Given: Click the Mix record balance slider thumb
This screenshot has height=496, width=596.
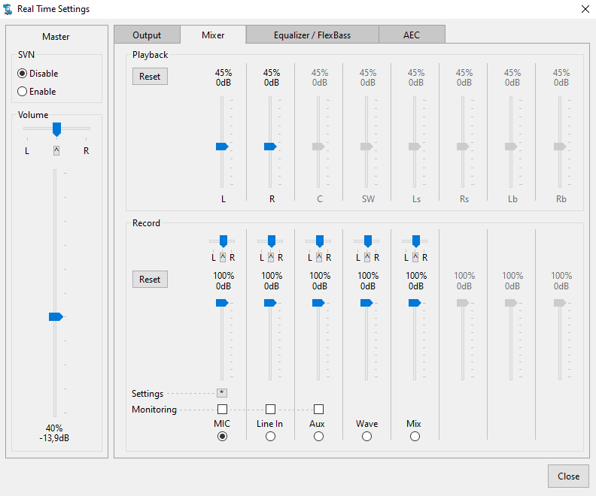Looking at the screenshot, I should coord(416,241).
